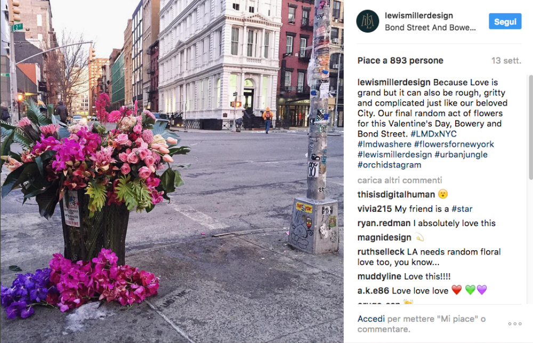Open the three-dot more options menu

(515, 324)
